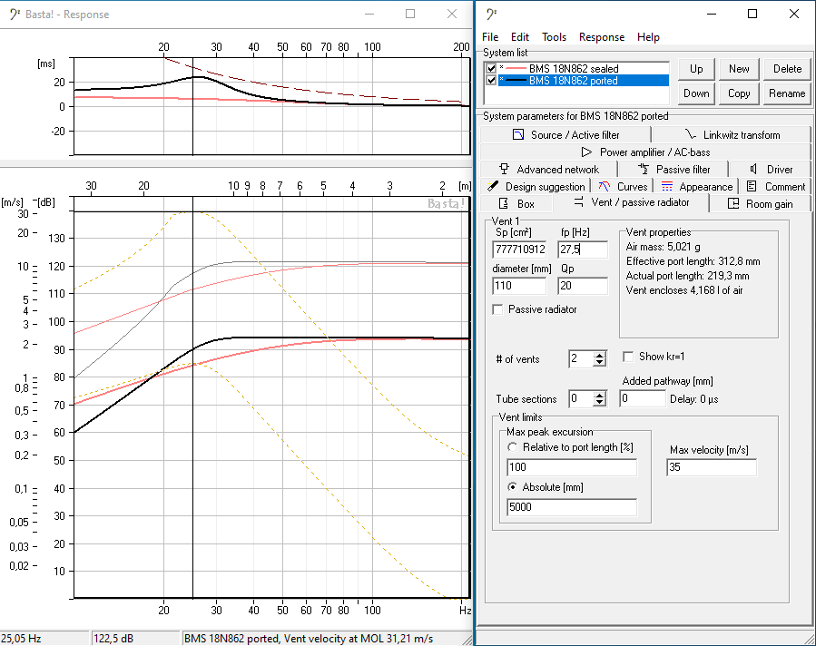Open the Edit menu
816x646 pixels.
coord(519,37)
